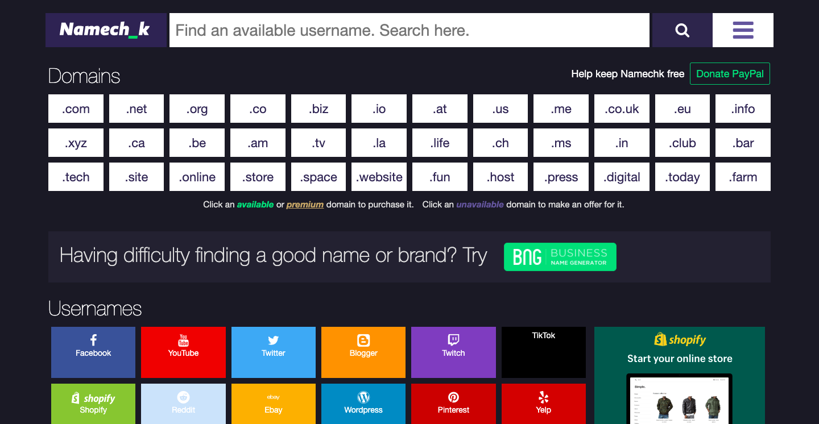
Task: Click the Shopify ad product screenshot
Action: point(680,398)
